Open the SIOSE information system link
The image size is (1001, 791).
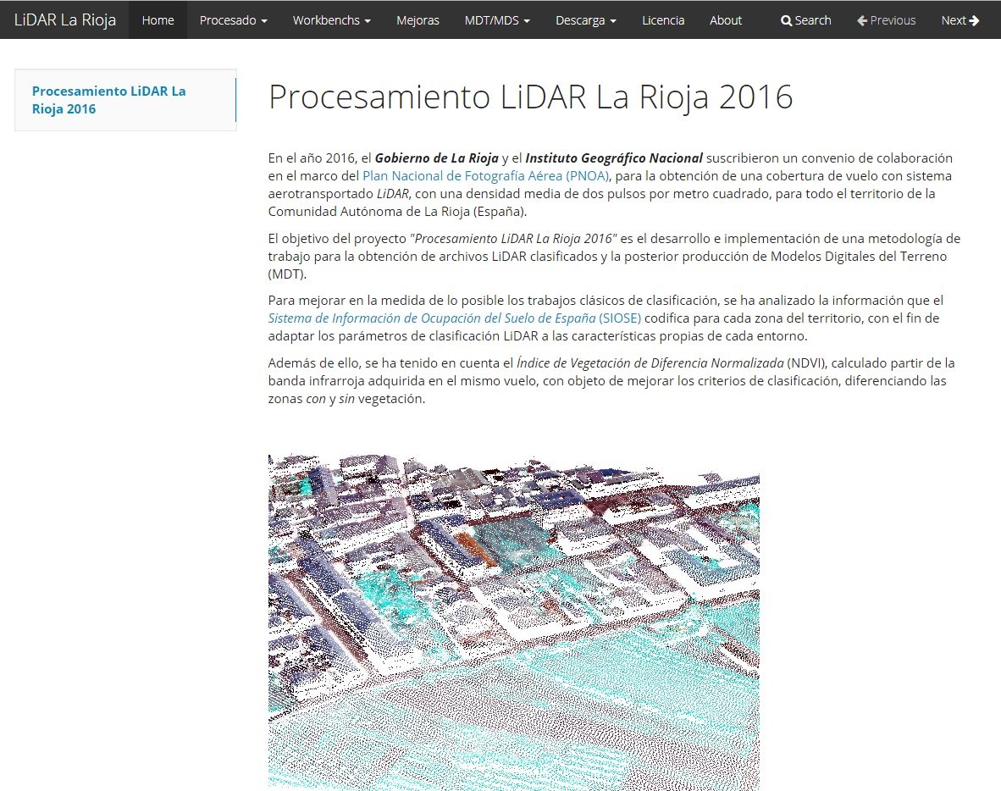coord(454,318)
